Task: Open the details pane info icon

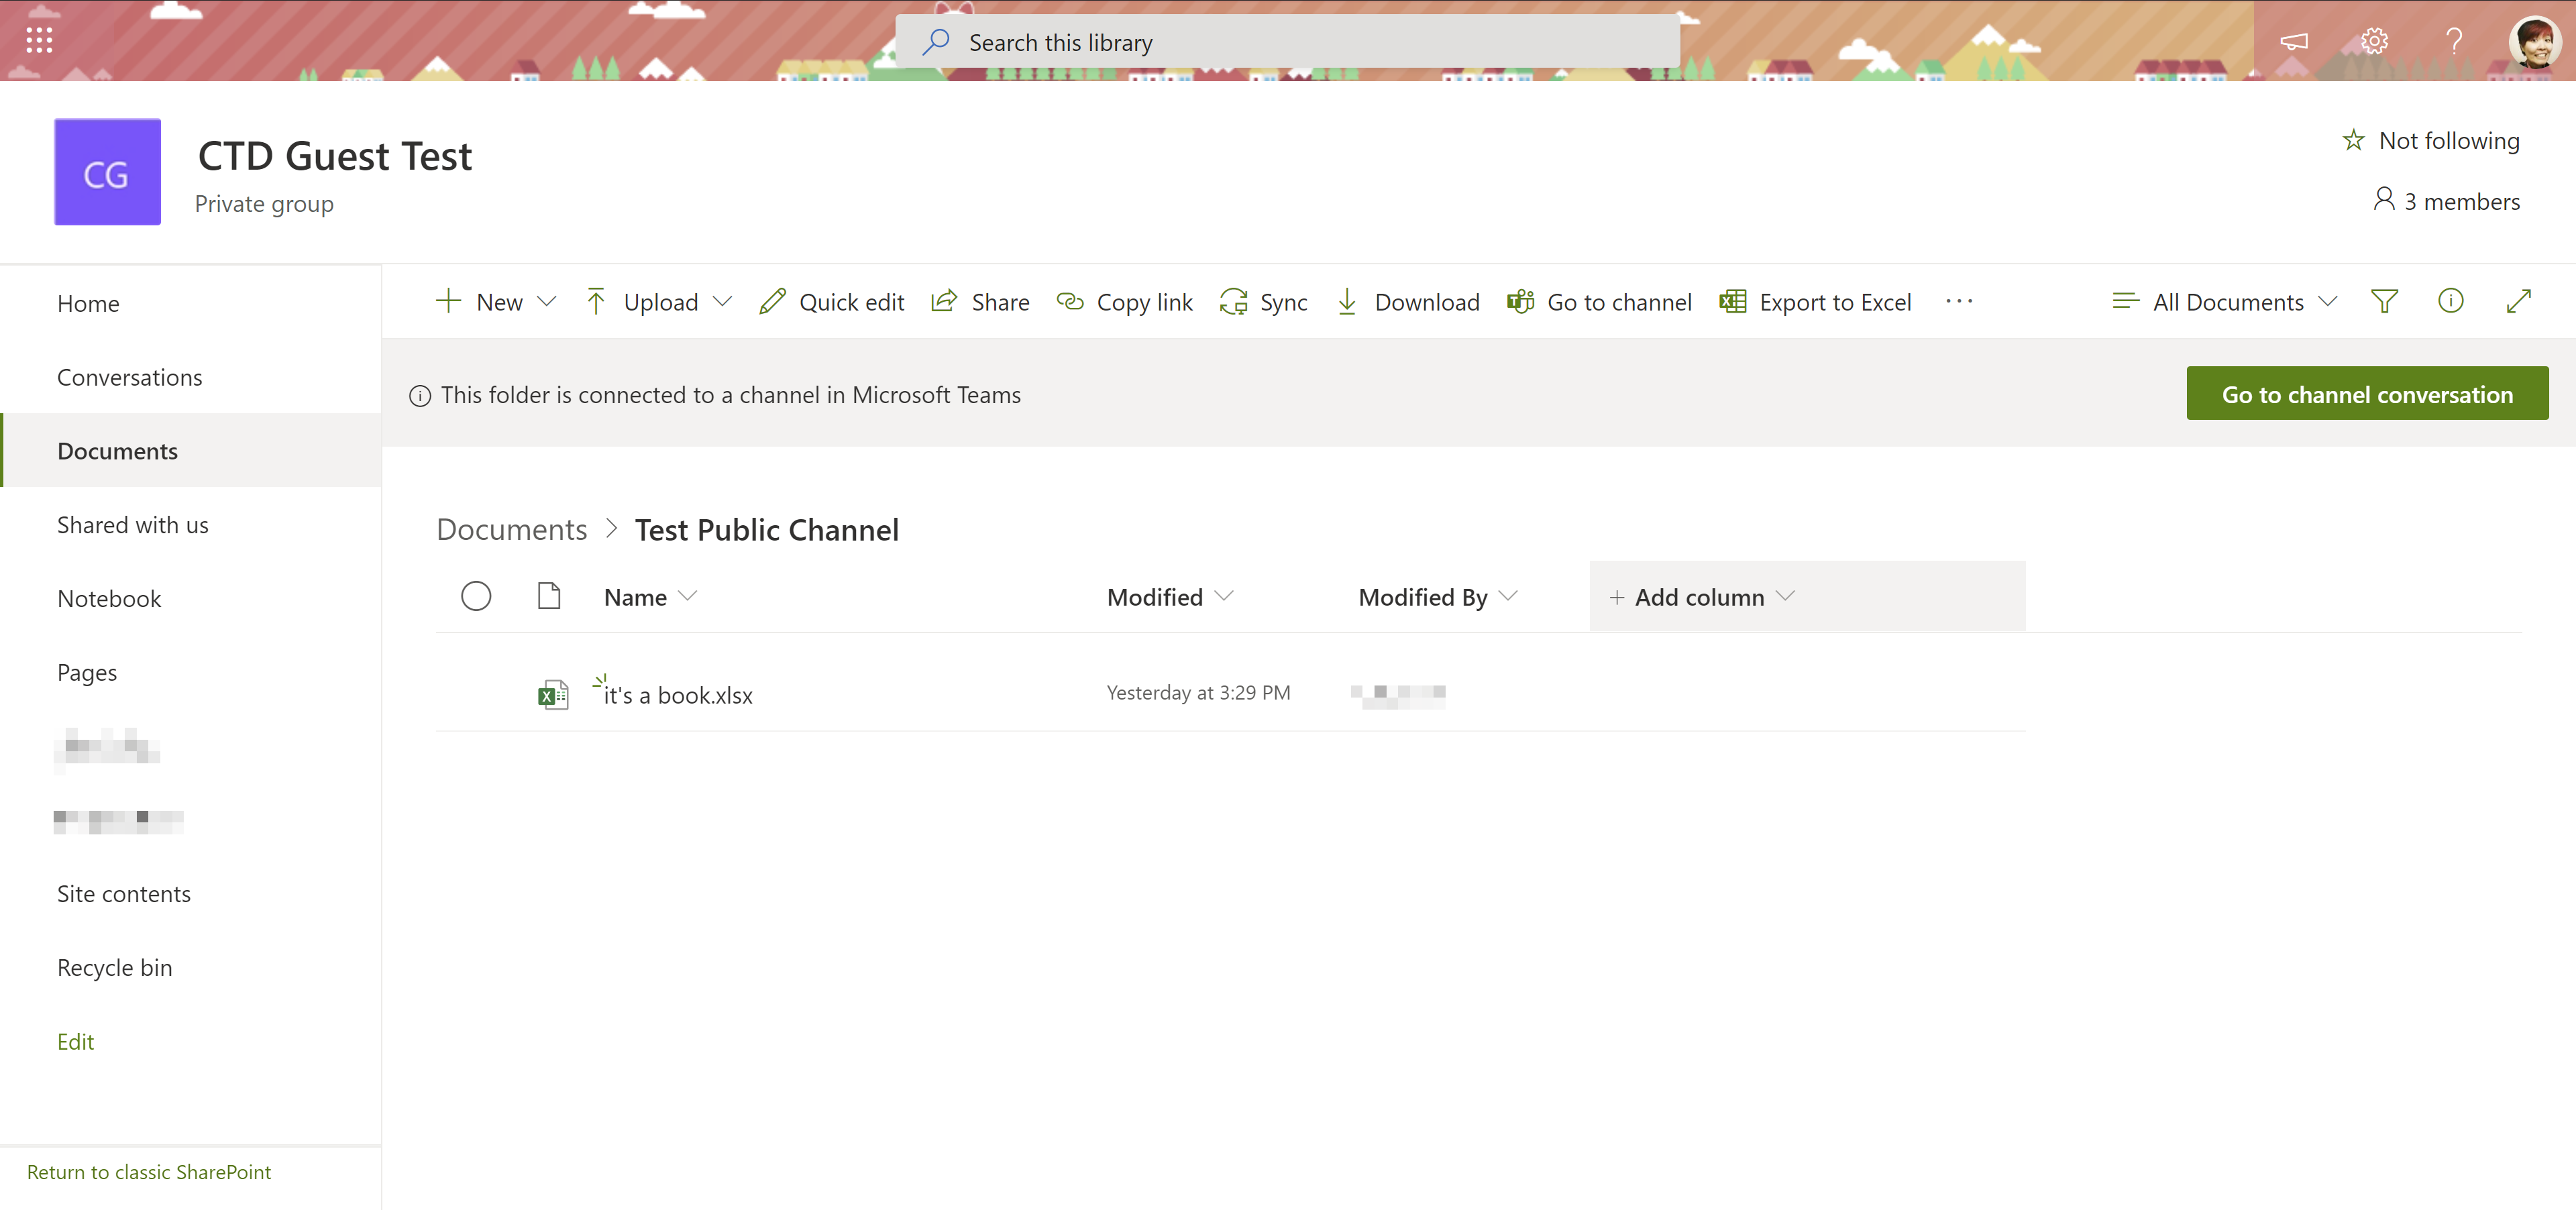Action: (2450, 301)
